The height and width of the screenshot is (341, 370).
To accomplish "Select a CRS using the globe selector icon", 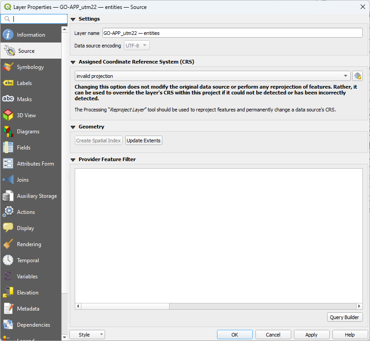I will coord(357,76).
